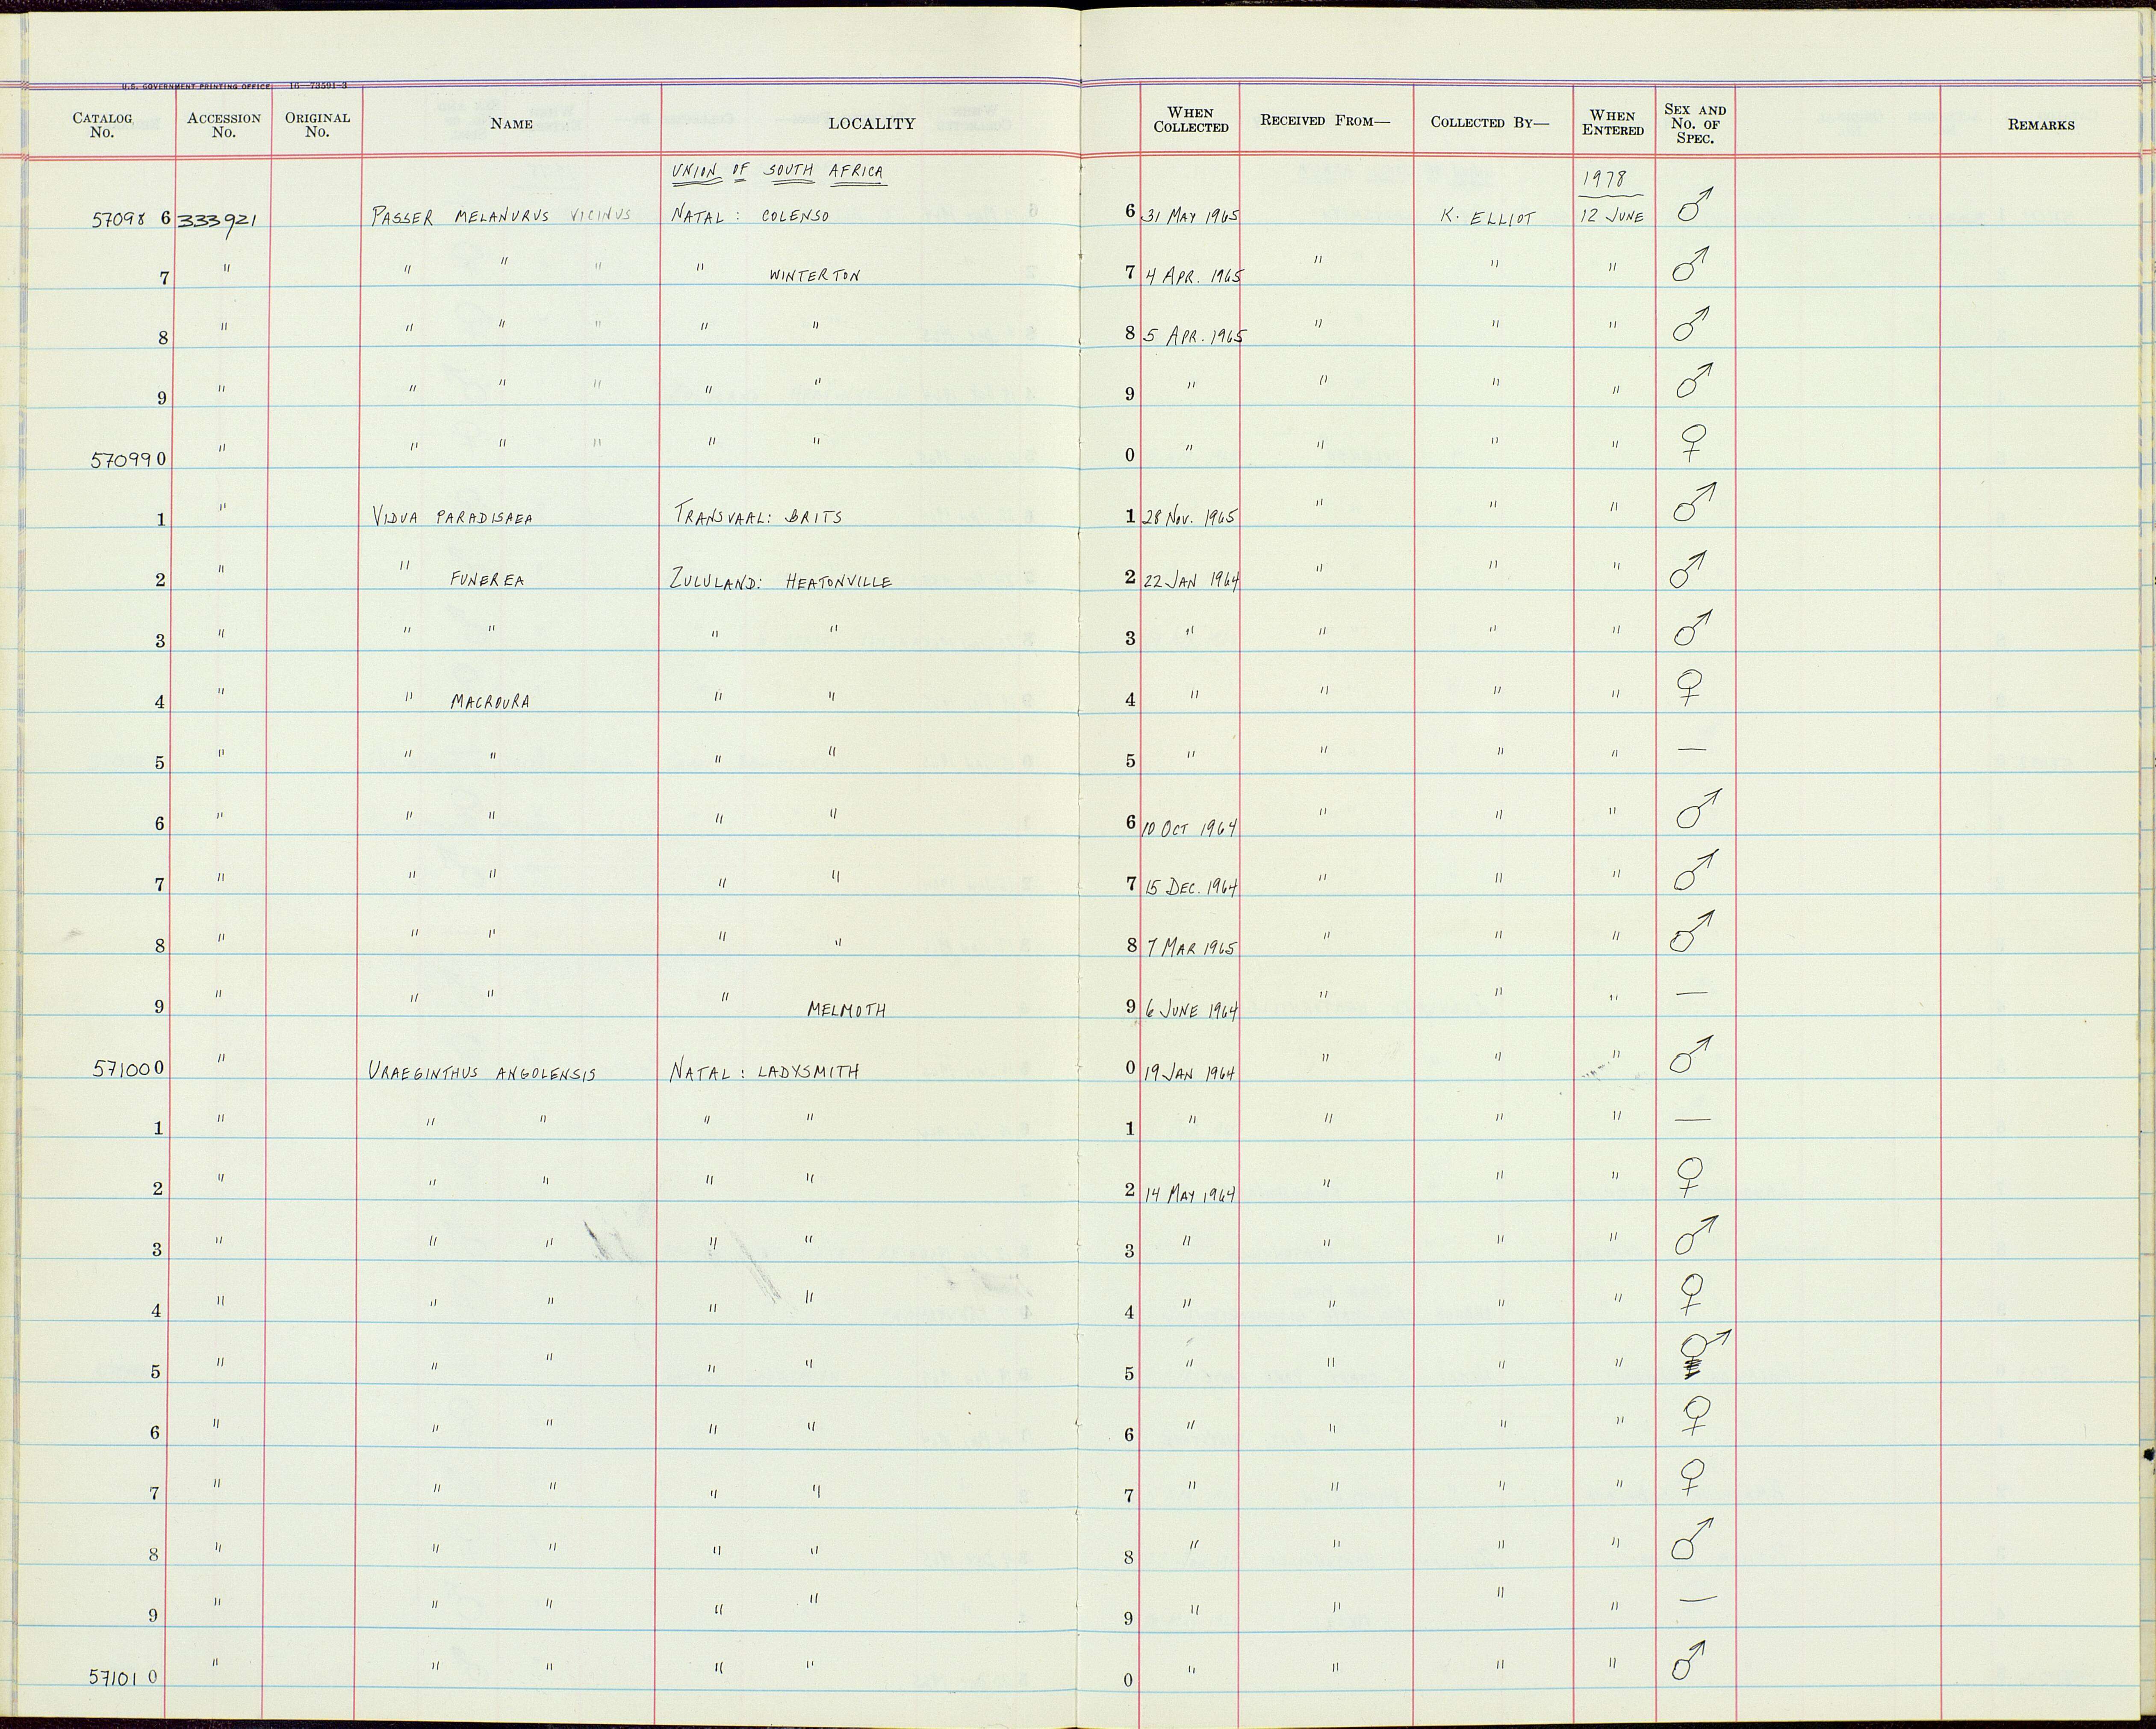Click 'Natal: Ladysmith' locality entry

pos(764,1072)
